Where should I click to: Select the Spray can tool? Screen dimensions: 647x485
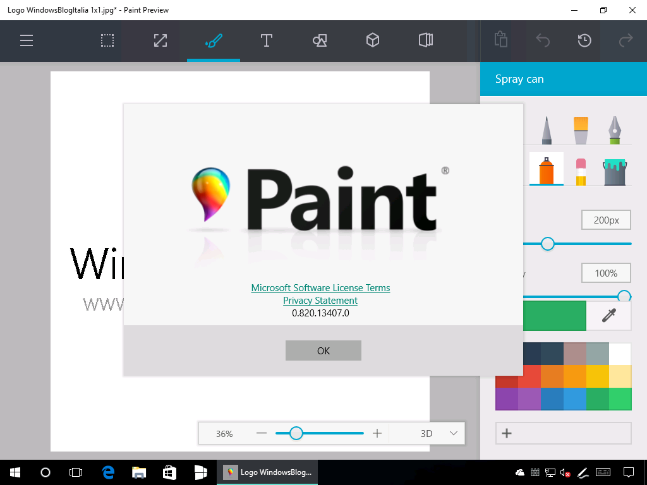(x=547, y=169)
